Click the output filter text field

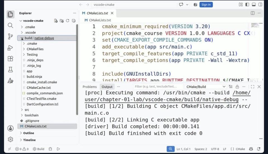pyautogui.click(x=158, y=86)
